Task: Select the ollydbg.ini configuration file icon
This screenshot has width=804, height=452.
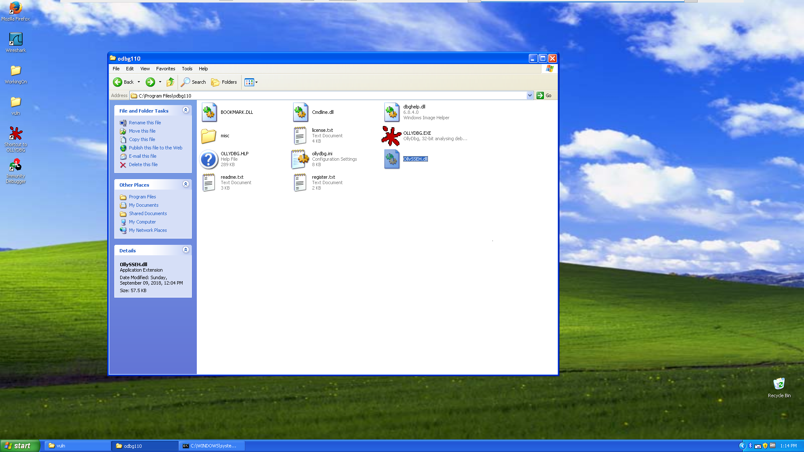Action: (x=300, y=159)
